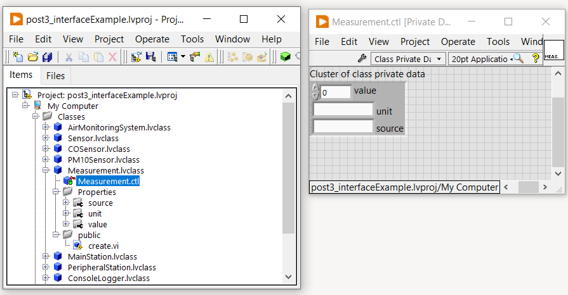Click the red X delete icon
Image resolution: width=568 pixels, height=295 pixels.
click(112, 58)
